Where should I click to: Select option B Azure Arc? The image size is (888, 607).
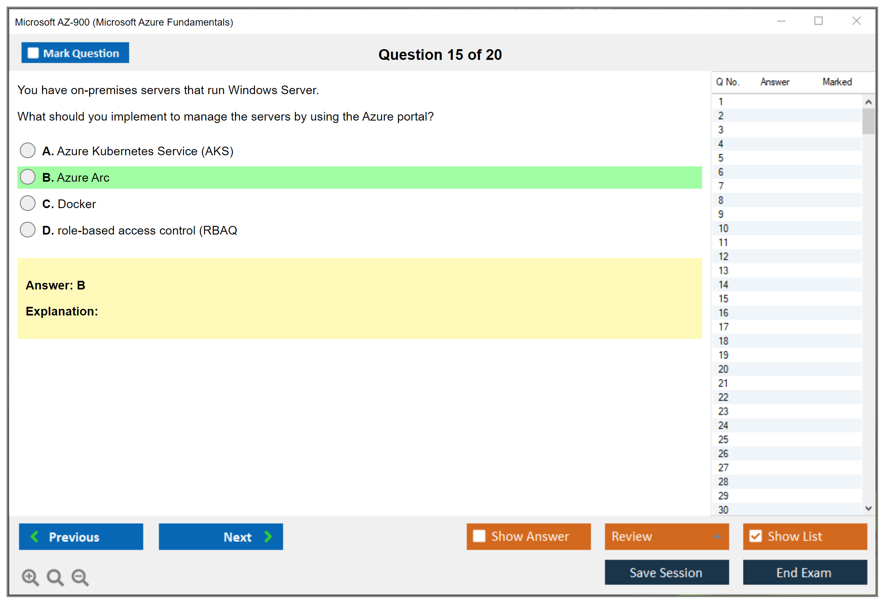point(28,177)
